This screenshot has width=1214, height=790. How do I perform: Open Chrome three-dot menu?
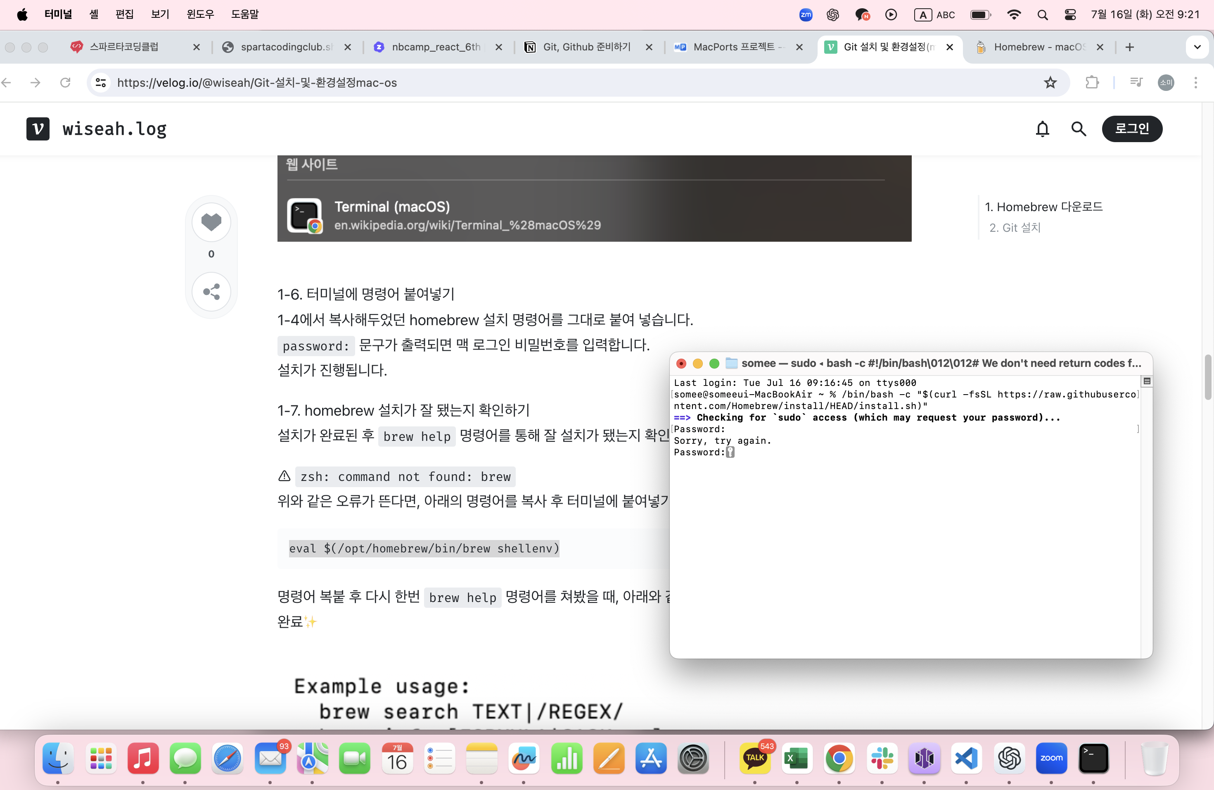(x=1196, y=82)
